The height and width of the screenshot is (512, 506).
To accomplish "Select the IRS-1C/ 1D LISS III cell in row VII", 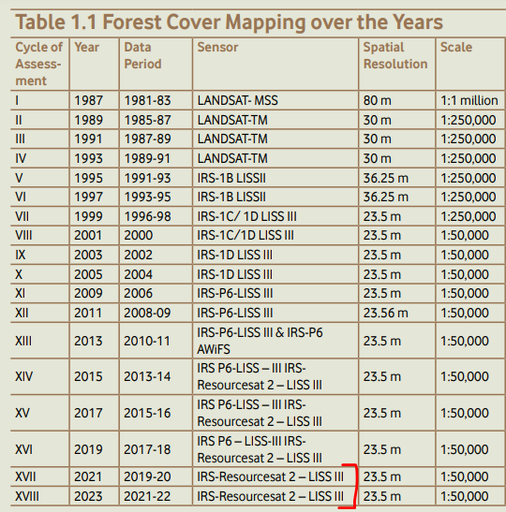I will [x=246, y=216].
